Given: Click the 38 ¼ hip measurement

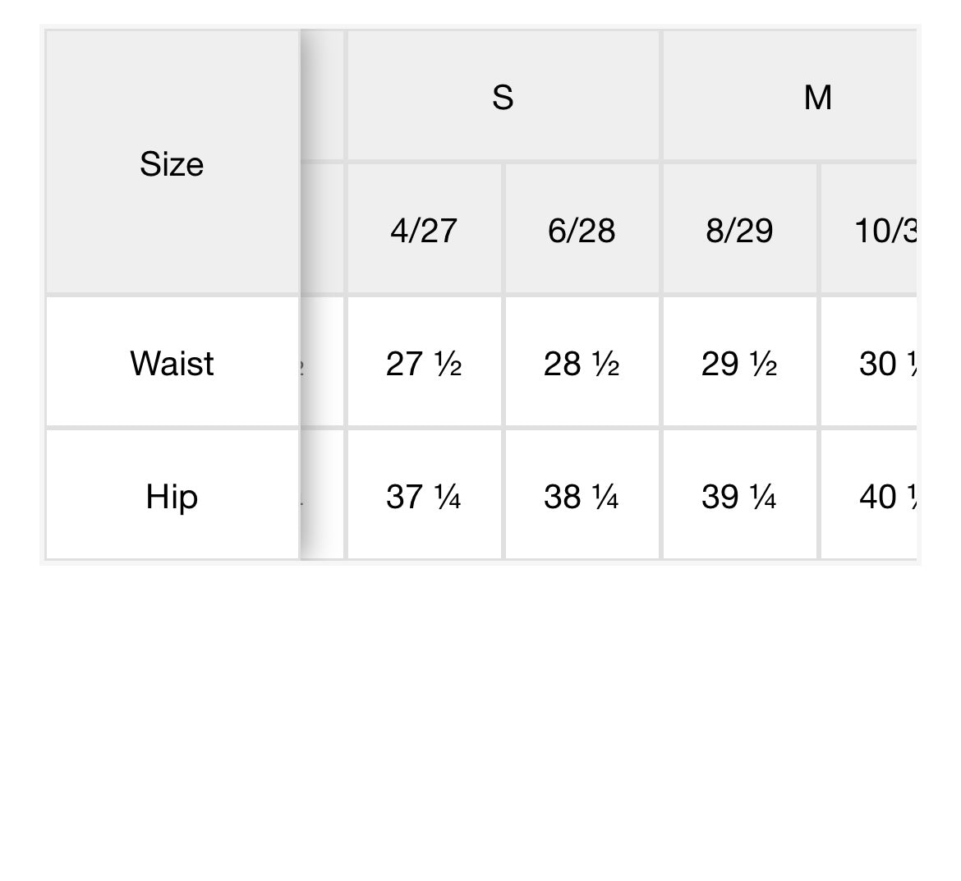Looking at the screenshot, I should (582, 496).
